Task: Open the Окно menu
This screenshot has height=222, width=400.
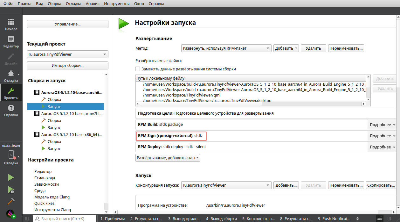Action: click(x=139, y=4)
